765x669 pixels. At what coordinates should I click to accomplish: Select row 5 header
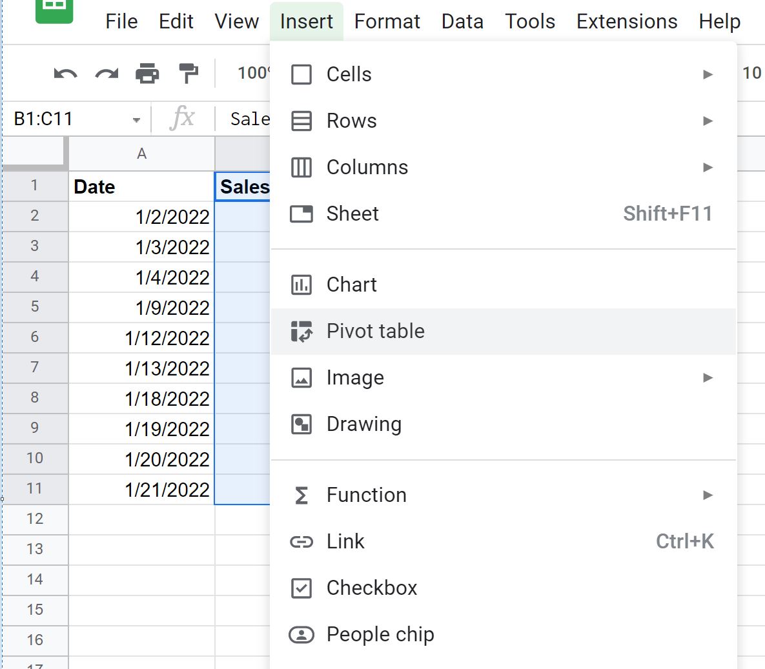pos(35,306)
